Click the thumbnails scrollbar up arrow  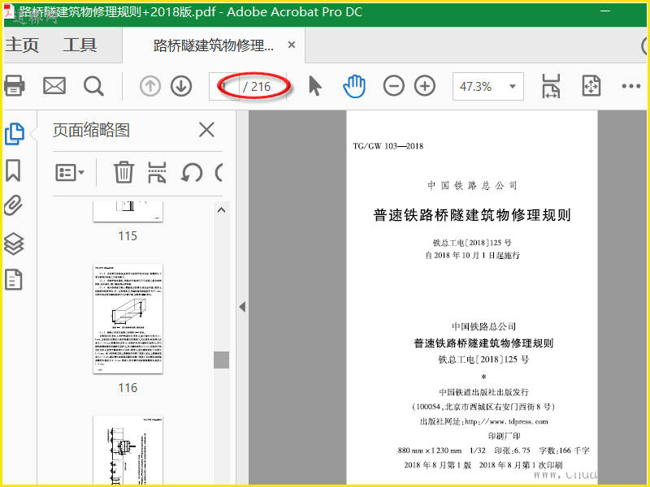tap(221, 210)
